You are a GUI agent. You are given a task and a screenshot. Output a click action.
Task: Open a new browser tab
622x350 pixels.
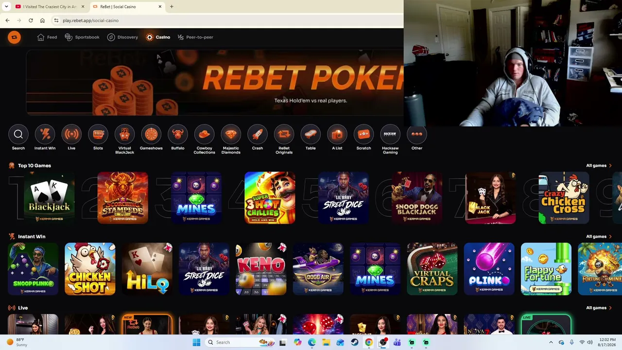point(172,7)
